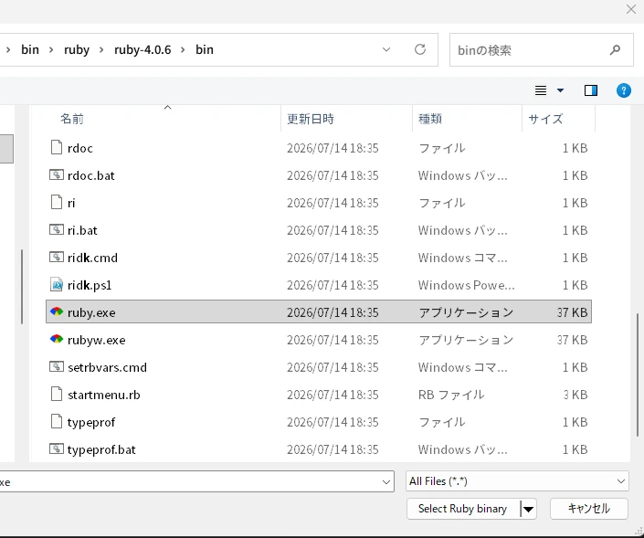This screenshot has width=644, height=538.
Task: Select the ri.bat file name
Action: tap(82, 230)
